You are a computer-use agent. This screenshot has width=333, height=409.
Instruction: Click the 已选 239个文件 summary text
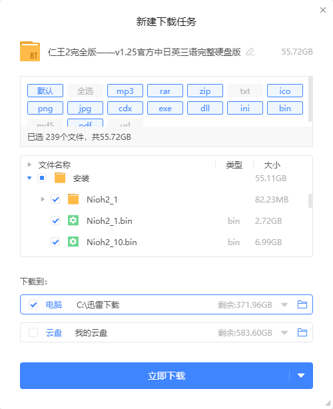pos(79,137)
